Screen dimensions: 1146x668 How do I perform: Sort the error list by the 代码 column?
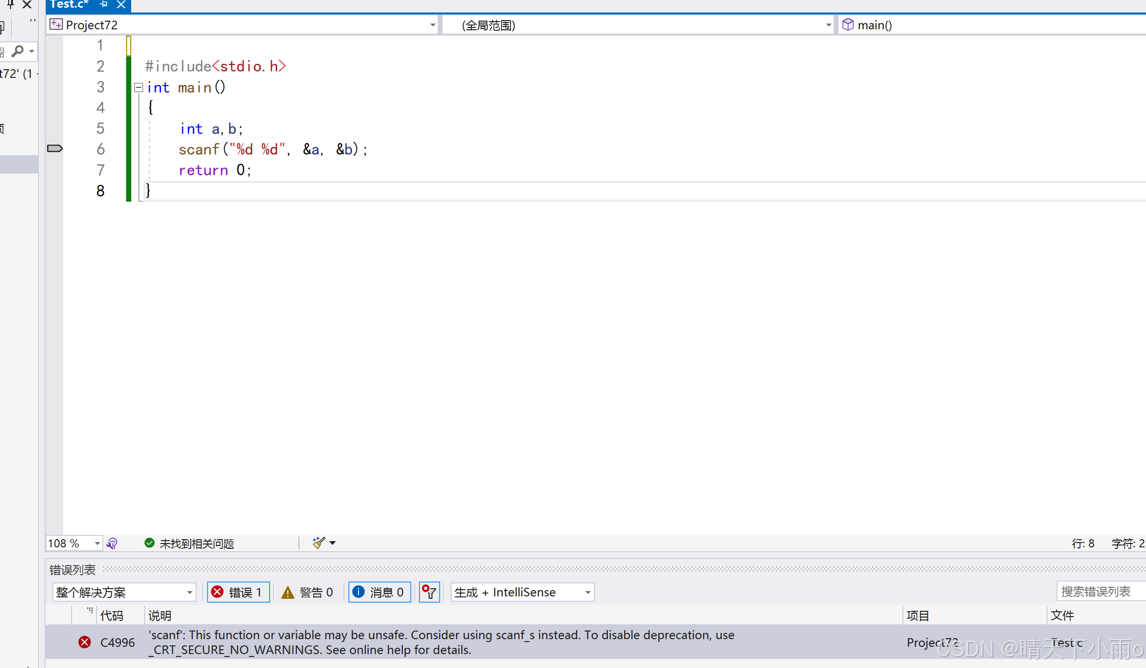coord(112,616)
